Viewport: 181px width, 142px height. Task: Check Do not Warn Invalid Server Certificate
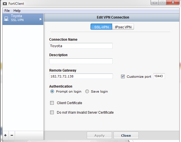pyautogui.click(x=52, y=113)
